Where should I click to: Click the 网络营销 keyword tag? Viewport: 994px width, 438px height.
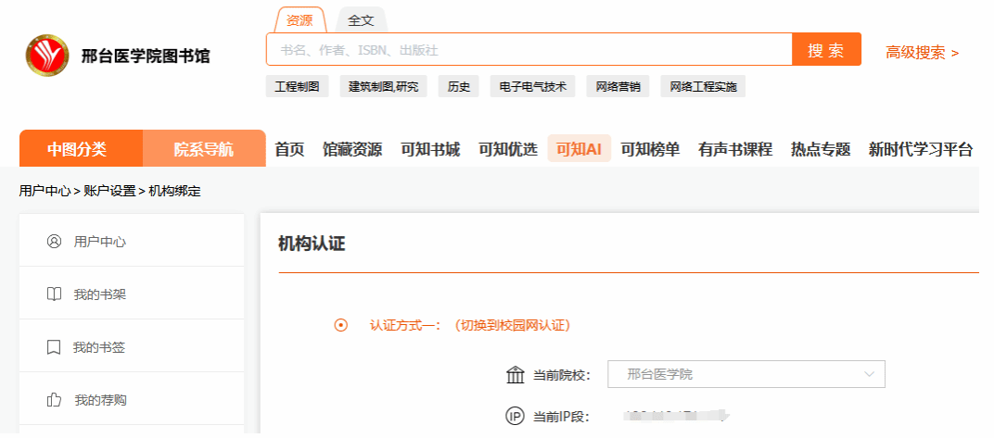(x=618, y=87)
